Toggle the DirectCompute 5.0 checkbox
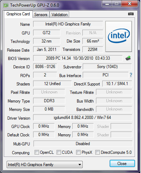Image resolution: width=141 pixels, height=173 pixels. click(97, 152)
